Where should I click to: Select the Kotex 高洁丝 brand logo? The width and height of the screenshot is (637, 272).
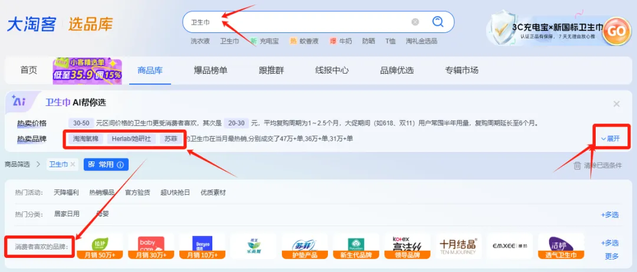407,246
